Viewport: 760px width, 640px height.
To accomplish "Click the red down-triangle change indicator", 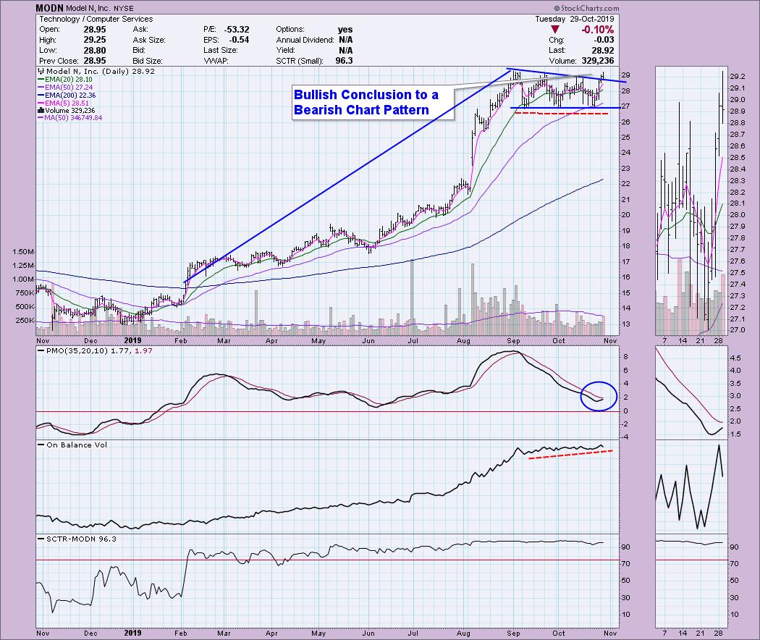I will point(555,30).
